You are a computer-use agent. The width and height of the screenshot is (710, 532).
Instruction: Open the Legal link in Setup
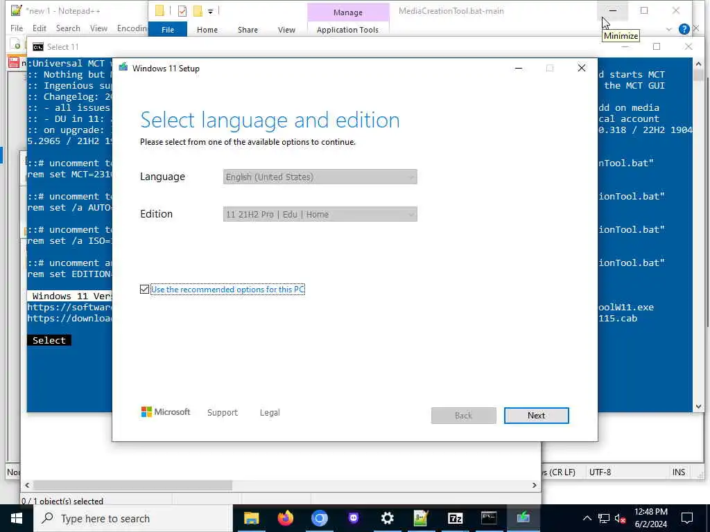pyautogui.click(x=270, y=413)
